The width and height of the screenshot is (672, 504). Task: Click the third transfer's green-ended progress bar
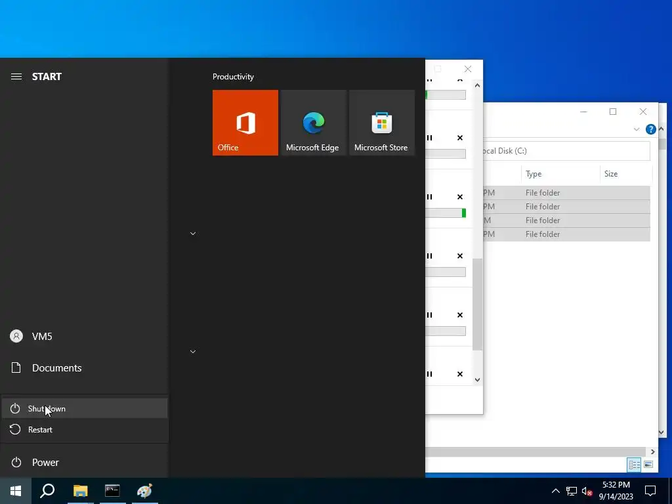pos(446,213)
